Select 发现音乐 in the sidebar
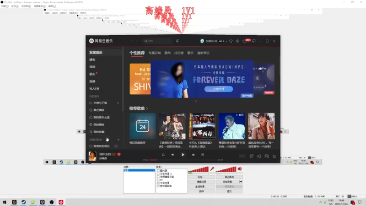Image resolution: width=366 pixels, height=206 pixels. point(96,53)
